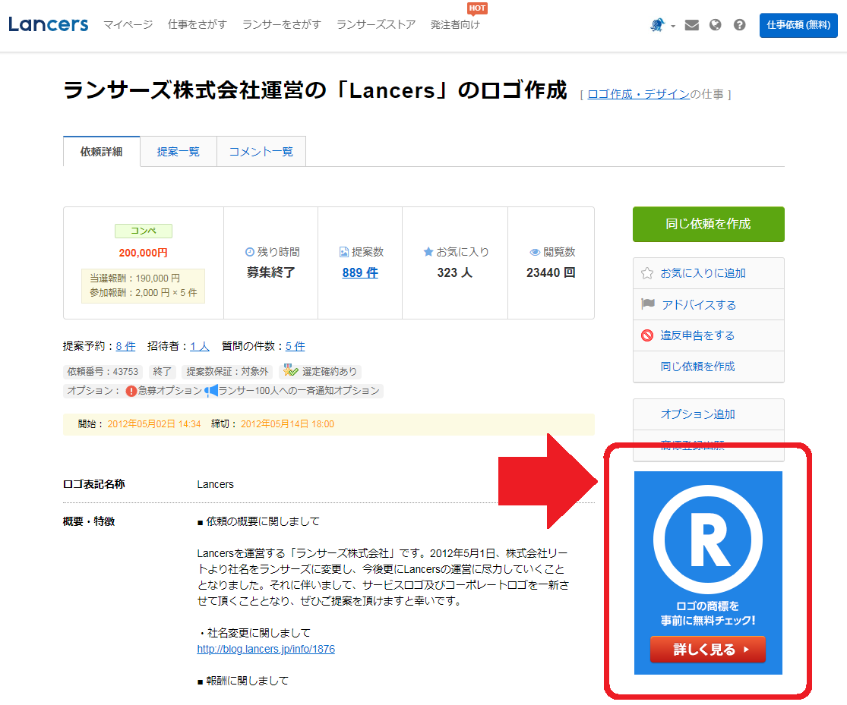Open the ランサーをさがす menu
The height and width of the screenshot is (705, 847).
click(281, 25)
